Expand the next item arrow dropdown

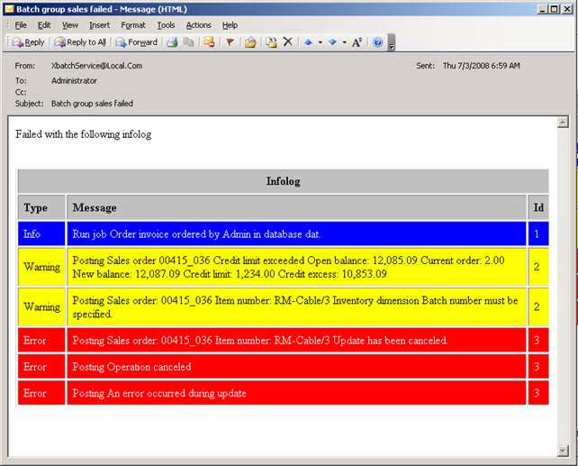click(344, 42)
